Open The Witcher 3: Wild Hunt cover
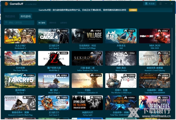176x120 pixels. [x=121, y=81]
